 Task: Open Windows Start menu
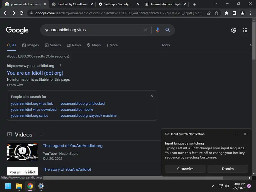(x=8, y=186)
